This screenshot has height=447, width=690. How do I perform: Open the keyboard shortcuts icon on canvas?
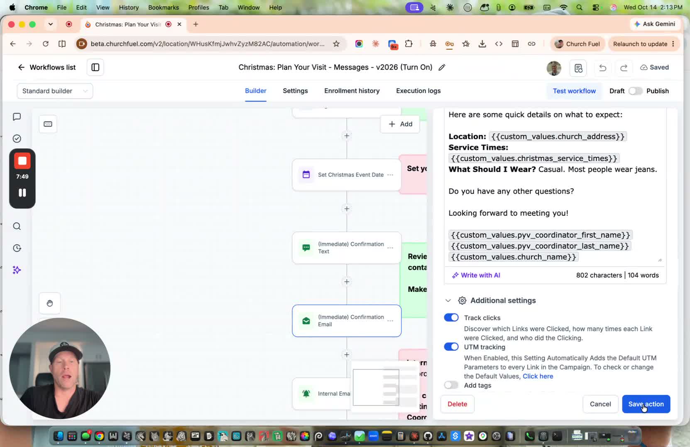click(48, 124)
